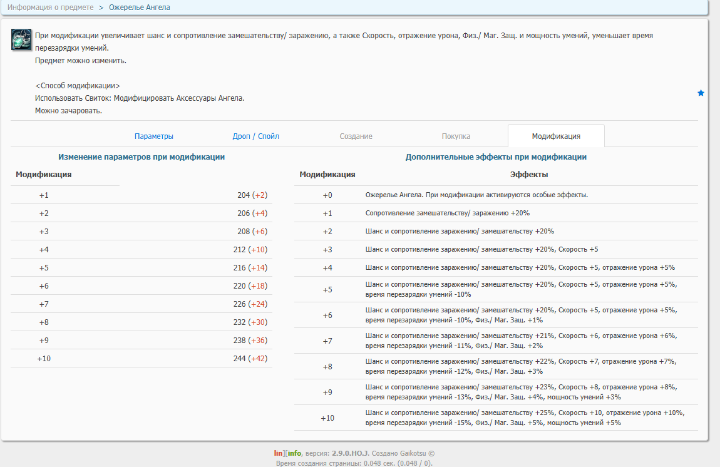720x467 pixels.
Task: Open the Дроп / Спойл tab
Action: (x=256, y=136)
